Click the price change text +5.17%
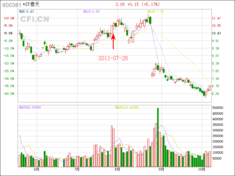The image size is (235, 176). click(x=150, y=4)
